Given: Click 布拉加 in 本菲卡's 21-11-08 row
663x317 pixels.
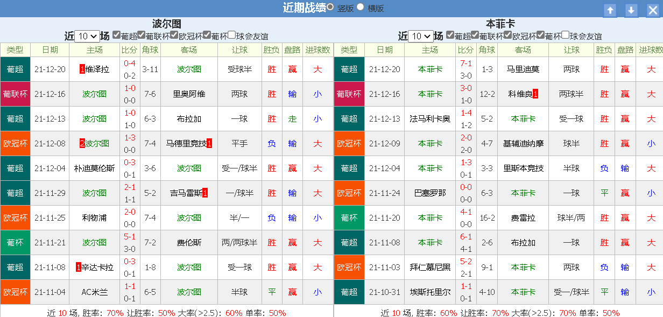Looking at the screenshot, I should 523,243.
